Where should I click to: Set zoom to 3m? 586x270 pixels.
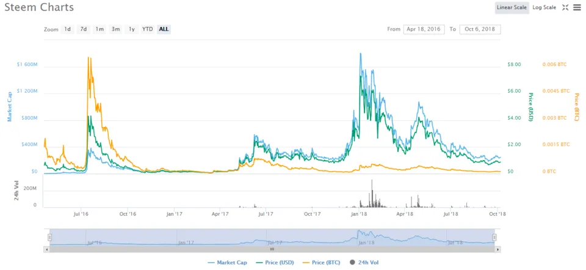coord(115,29)
